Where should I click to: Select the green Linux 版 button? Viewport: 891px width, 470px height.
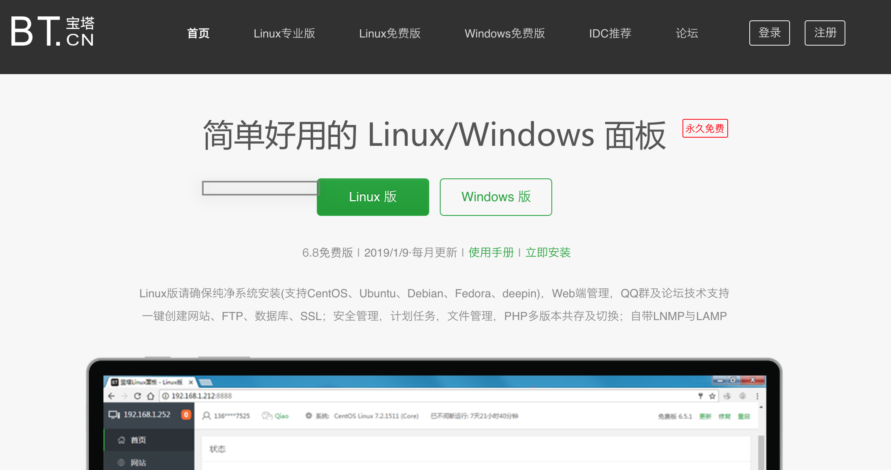[373, 197]
